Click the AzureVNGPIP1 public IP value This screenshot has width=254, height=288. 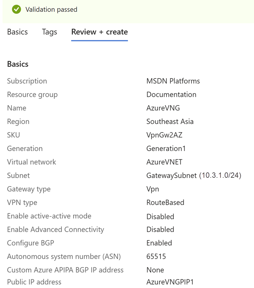[x=170, y=282]
